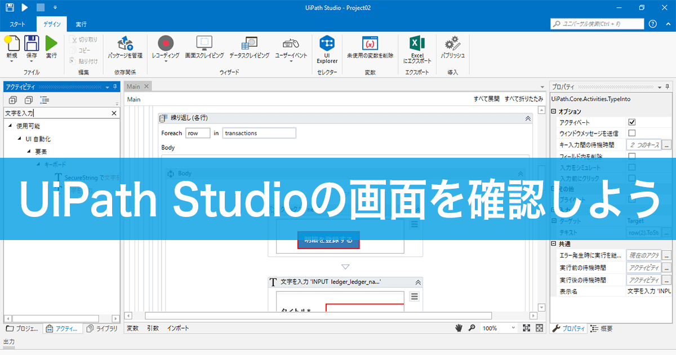Click expand all icon in activities panel
This screenshot has height=355, width=676.
(14, 100)
